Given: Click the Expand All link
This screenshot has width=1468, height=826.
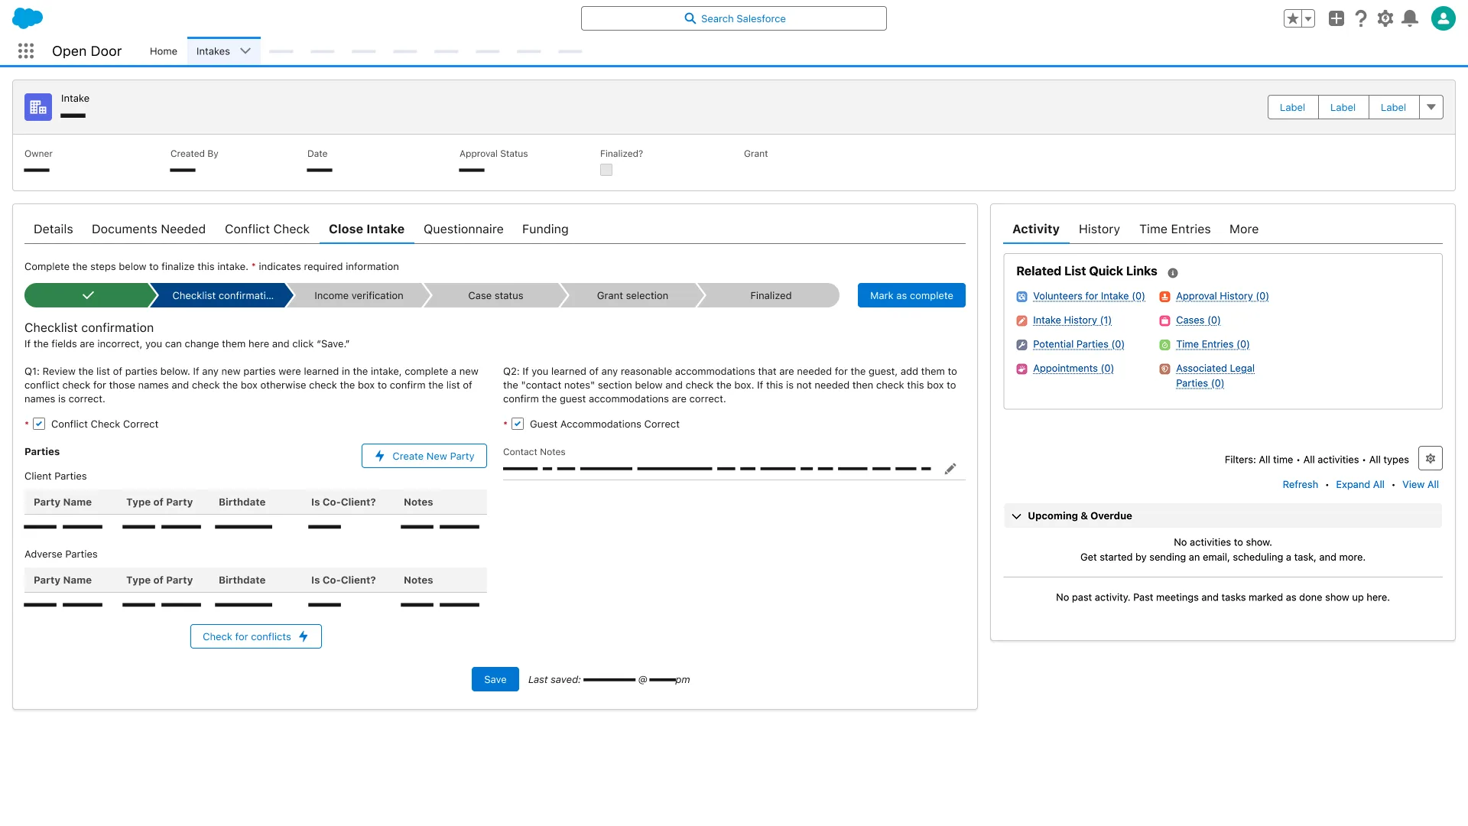Looking at the screenshot, I should (1360, 485).
